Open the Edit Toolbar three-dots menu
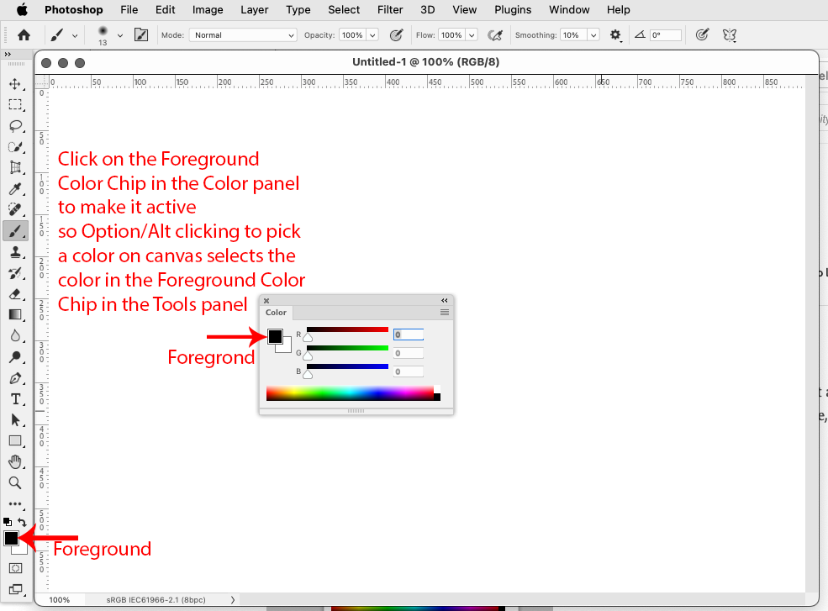828x611 pixels. pyautogui.click(x=15, y=503)
